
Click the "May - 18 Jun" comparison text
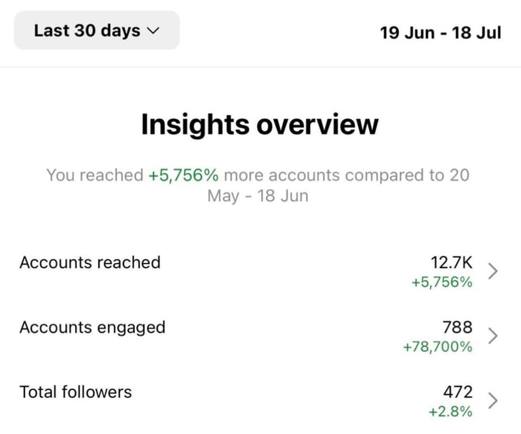click(x=258, y=196)
